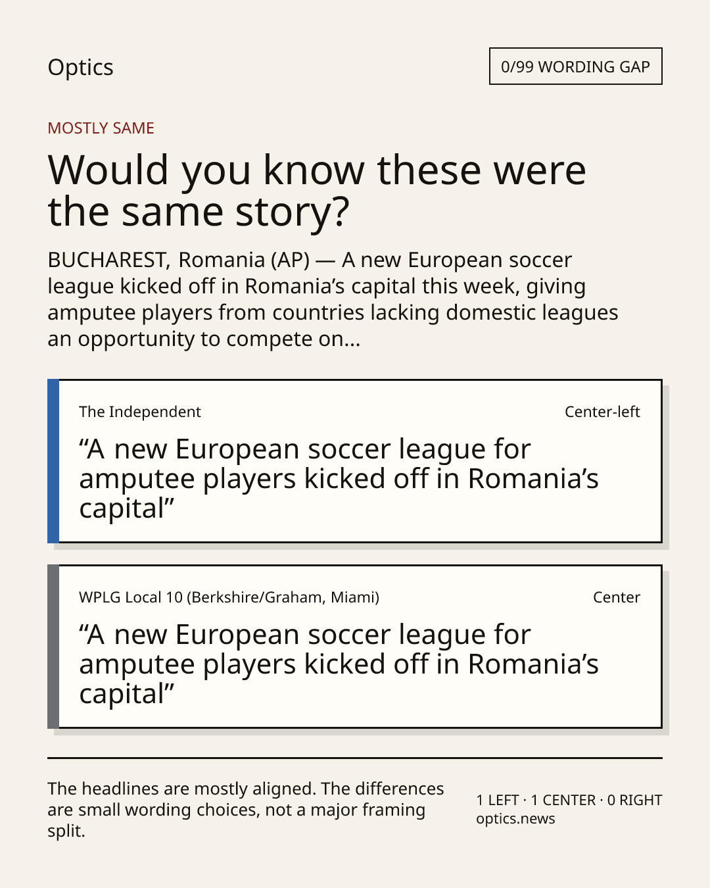Click the 0/99 WORDING GAP badge
710x888 pixels.
[x=575, y=66]
